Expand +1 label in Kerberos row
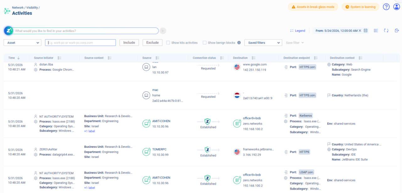Image resolution: width=402 pixels, height=193 pixels. click(90, 131)
